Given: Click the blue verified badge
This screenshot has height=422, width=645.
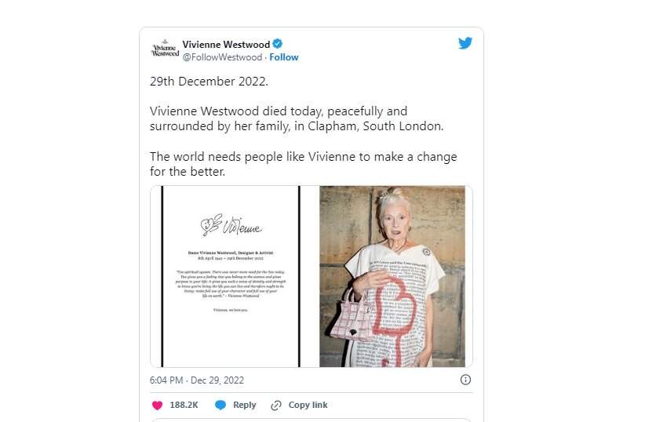Looking at the screenshot, I should [278, 45].
